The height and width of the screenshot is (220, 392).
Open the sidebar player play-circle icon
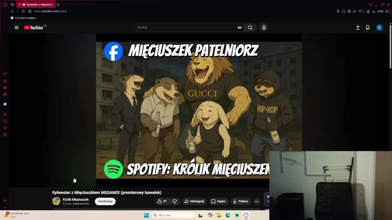coord(5,114)
